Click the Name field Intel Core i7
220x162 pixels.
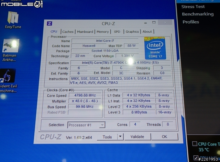coord(105,41)
